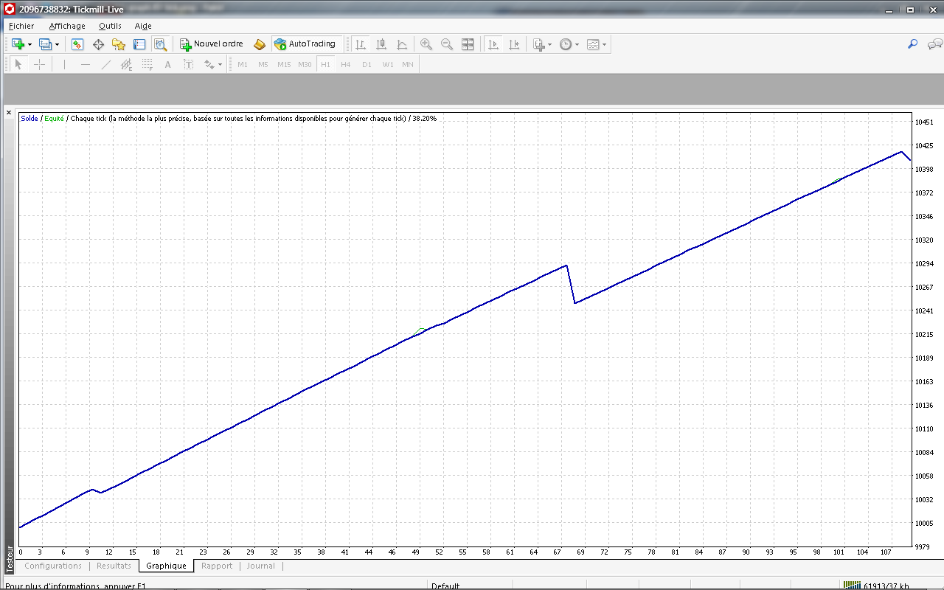Switch to the Rapport tab
944x590 pixels.
217,566
